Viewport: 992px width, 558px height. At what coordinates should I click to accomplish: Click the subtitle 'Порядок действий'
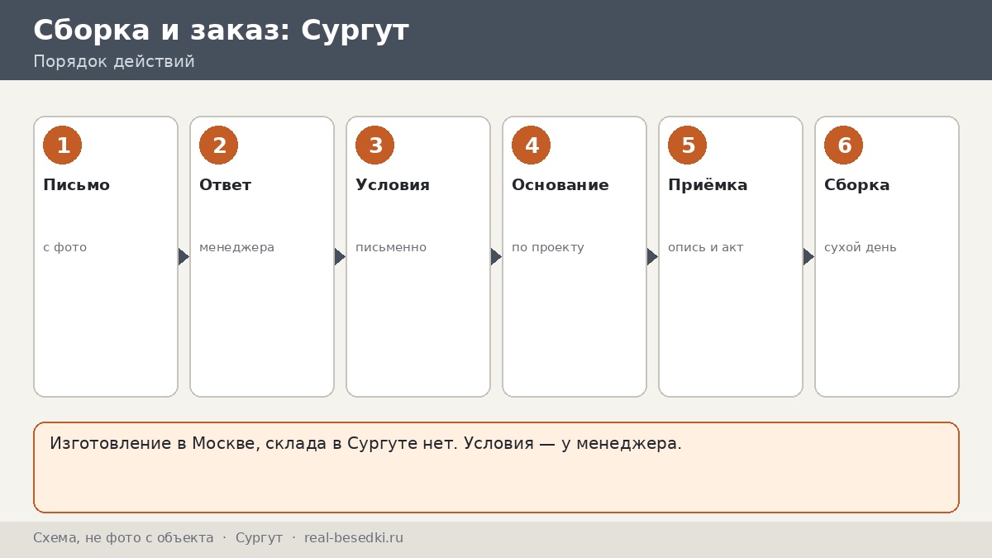pyautogui.click(x=114, y=62)
